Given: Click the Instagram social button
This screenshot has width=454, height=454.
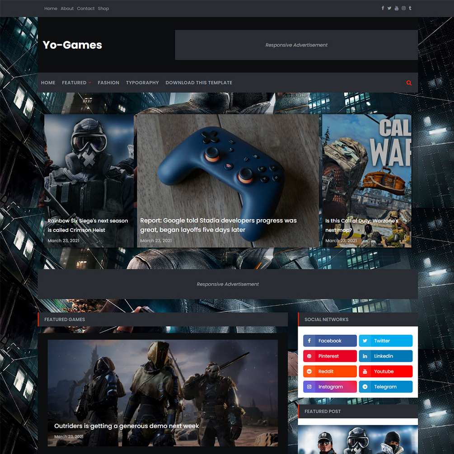Looking at the screenshot, I should [330, 387].
